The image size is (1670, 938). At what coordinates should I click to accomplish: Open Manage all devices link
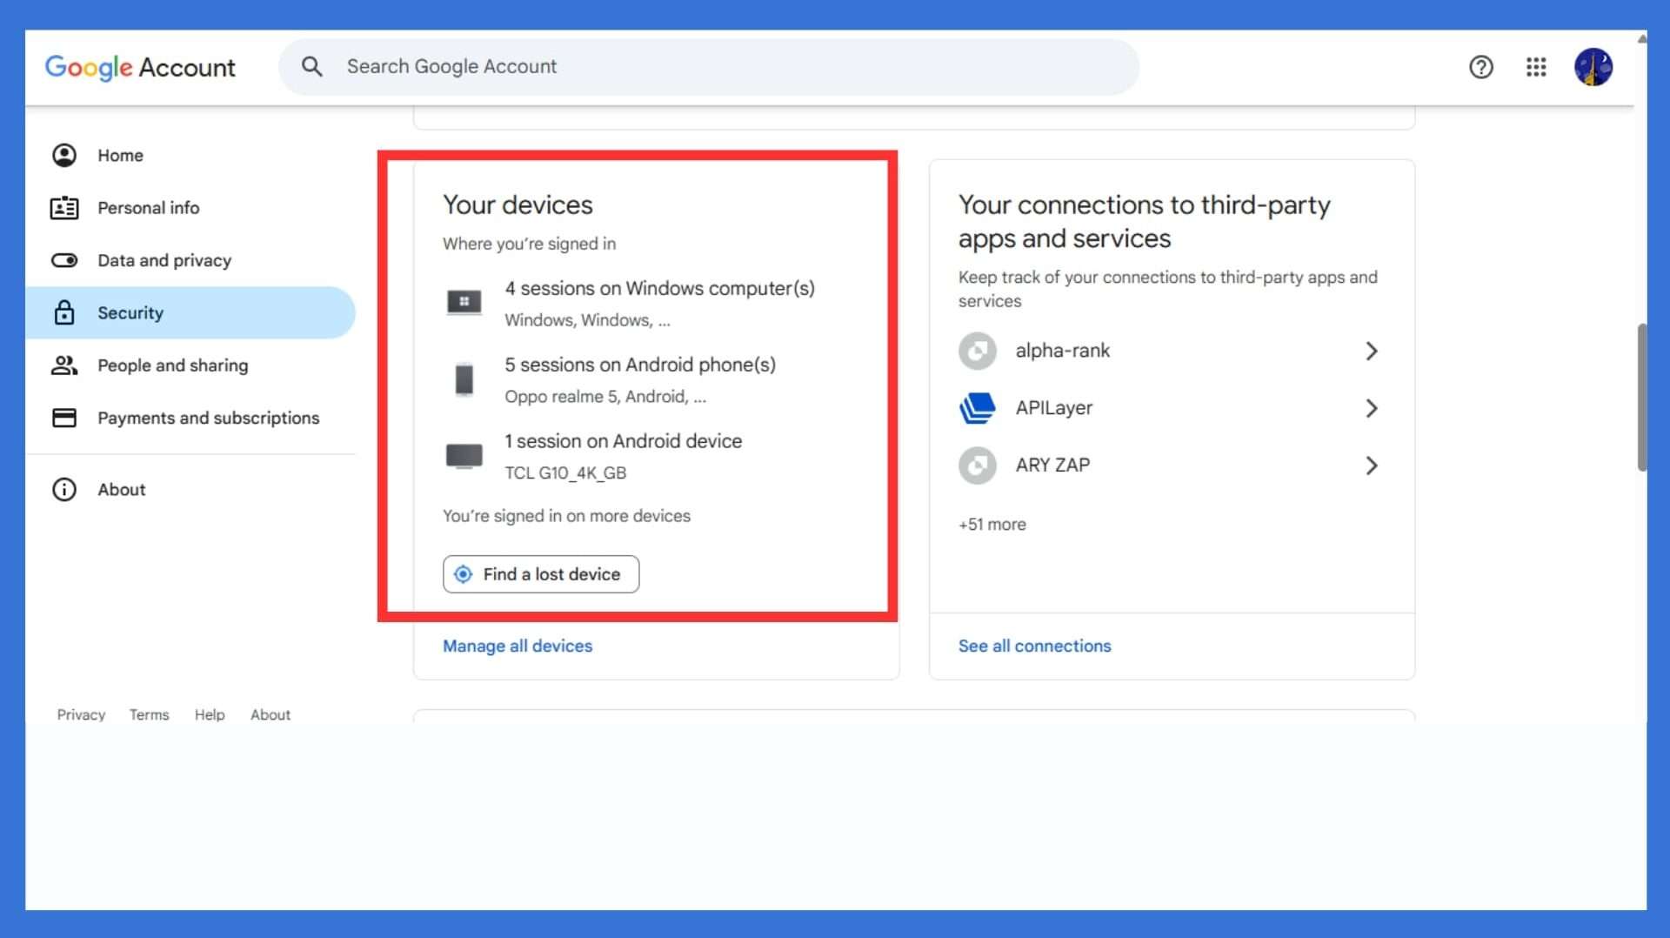click(518, 647)
